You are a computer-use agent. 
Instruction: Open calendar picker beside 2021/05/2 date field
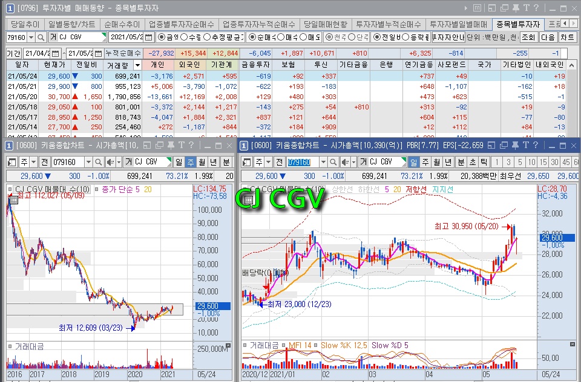coord(149,37)
